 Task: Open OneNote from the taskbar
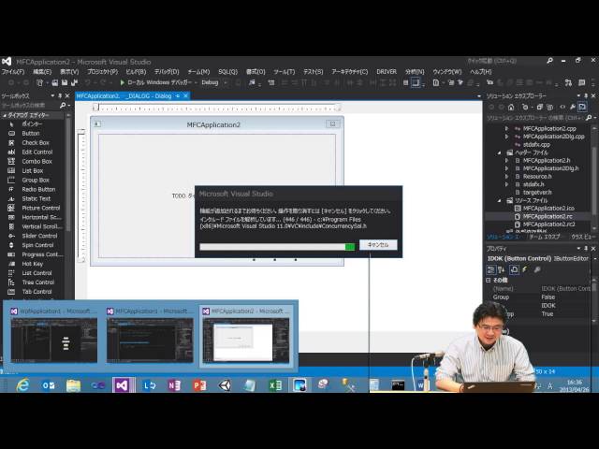tap(174, 385)
